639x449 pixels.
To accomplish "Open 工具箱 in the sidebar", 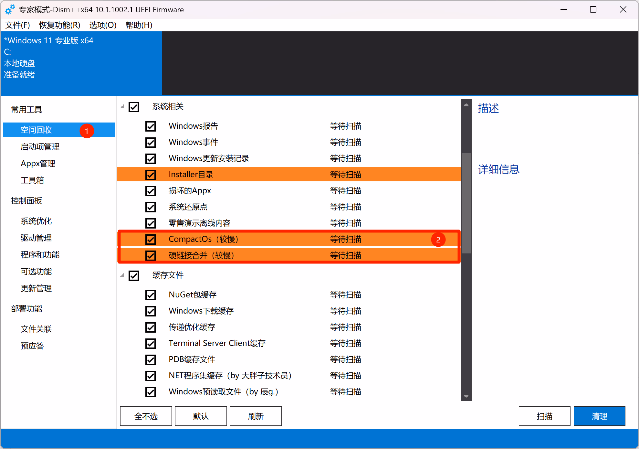I will pyautogui.click(x=32, y=180).
